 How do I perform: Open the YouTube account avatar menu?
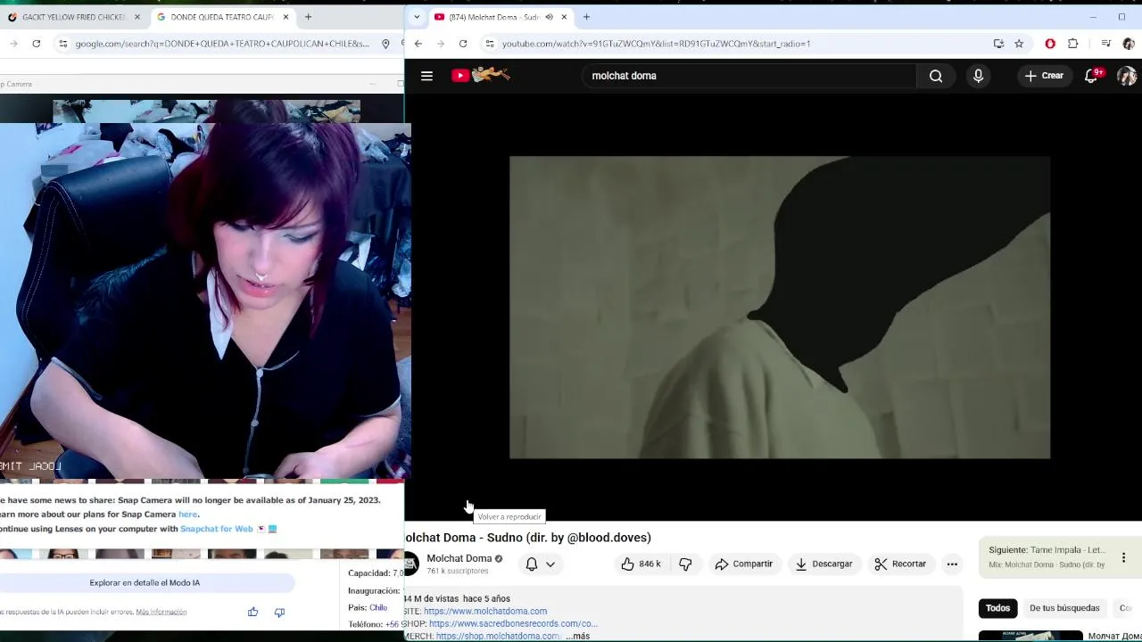click(1127, 76)
